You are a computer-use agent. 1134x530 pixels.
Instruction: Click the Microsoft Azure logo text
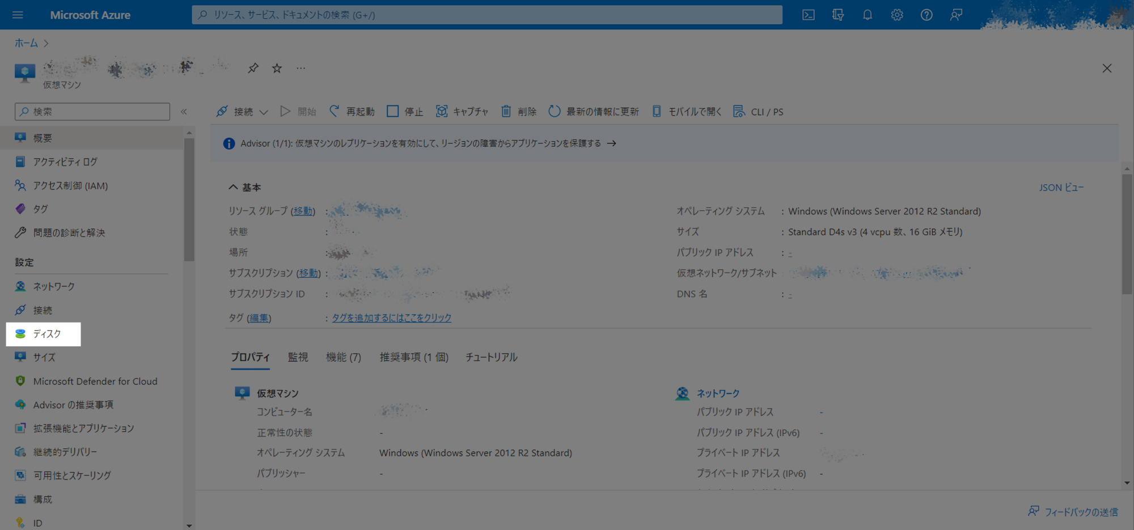pyautogui.click(x=90, y=15)
